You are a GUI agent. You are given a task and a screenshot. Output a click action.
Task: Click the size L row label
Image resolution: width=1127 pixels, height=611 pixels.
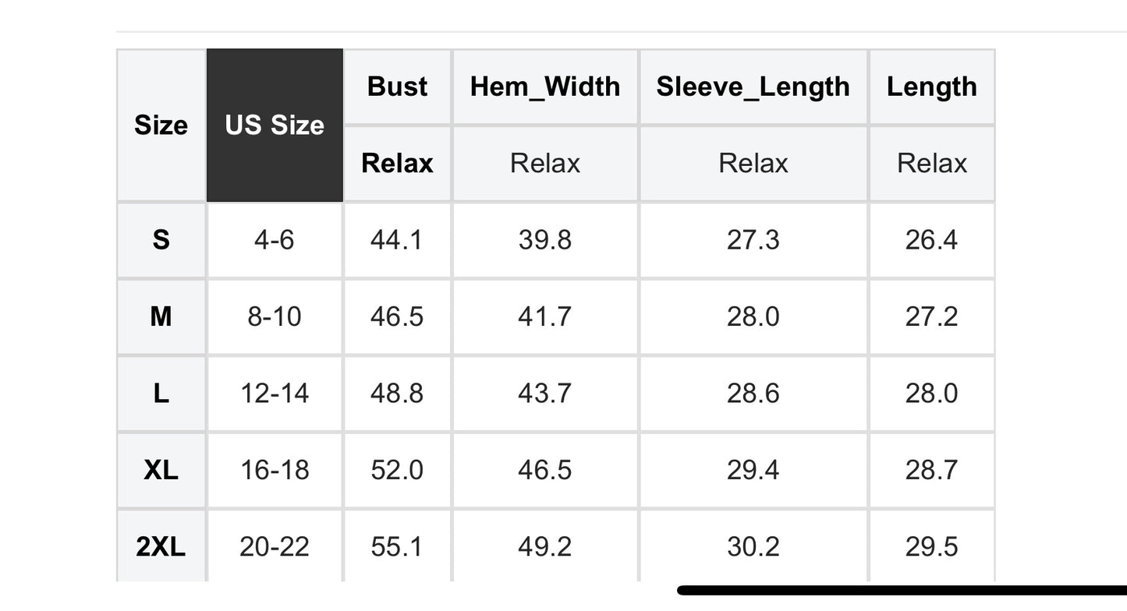click(x=161, y=394)
